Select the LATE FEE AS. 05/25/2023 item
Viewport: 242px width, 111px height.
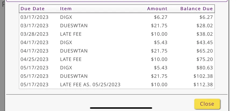point(90,85)
